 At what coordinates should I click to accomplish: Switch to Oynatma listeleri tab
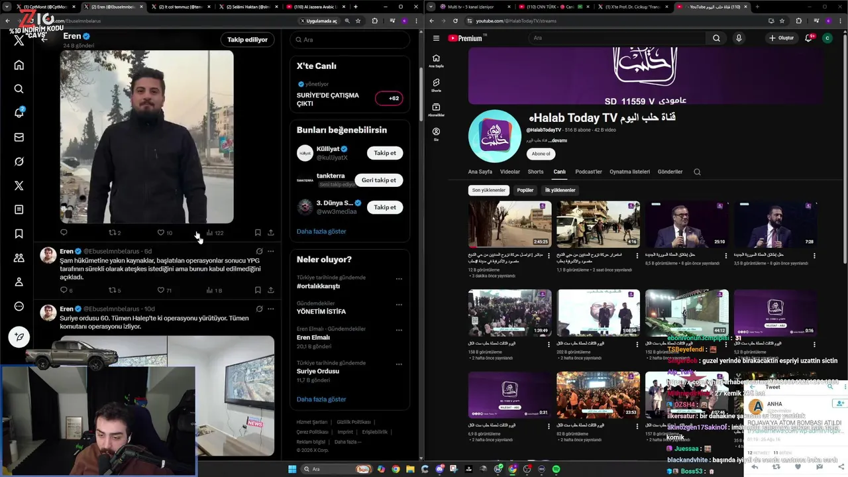(629, 172)
